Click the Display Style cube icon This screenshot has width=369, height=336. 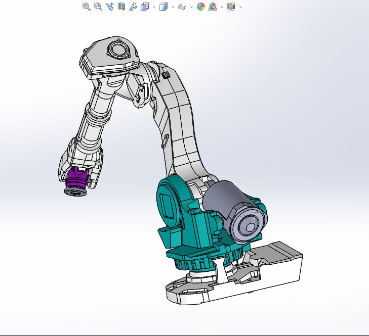coord(163,7)
